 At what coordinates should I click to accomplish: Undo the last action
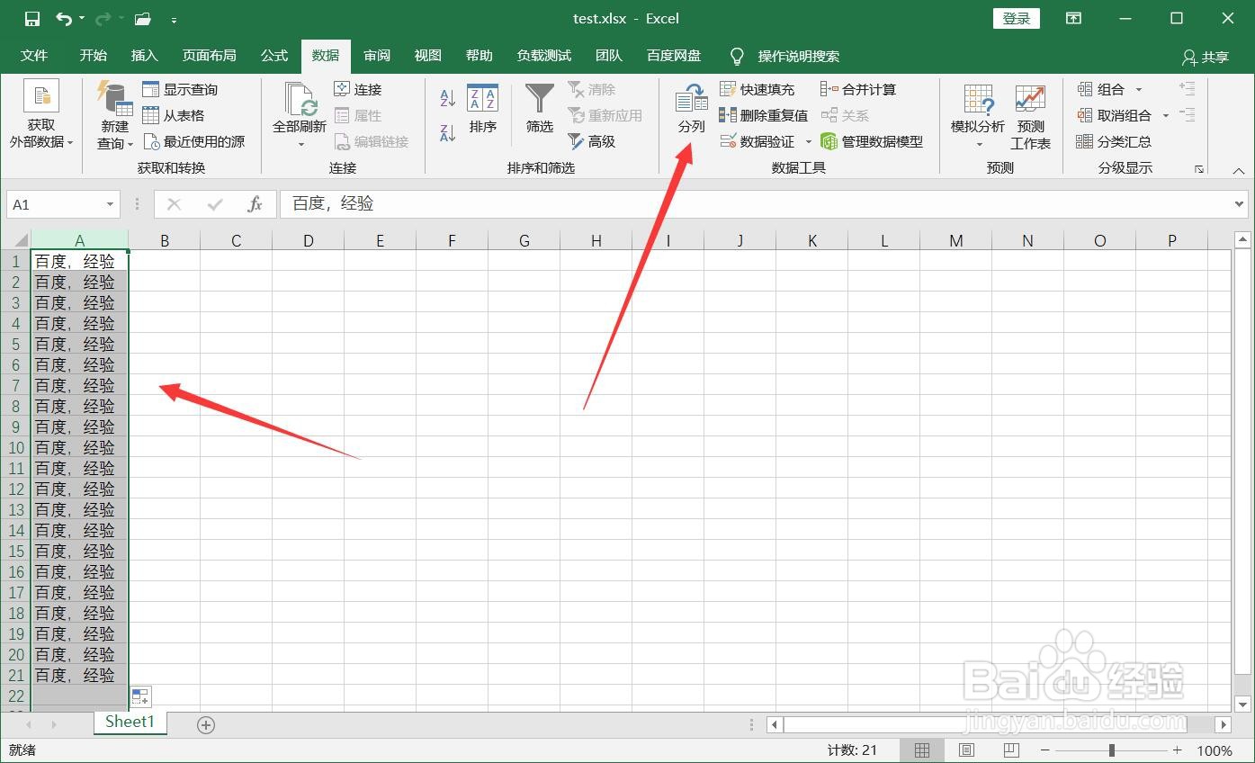point(64,19)
